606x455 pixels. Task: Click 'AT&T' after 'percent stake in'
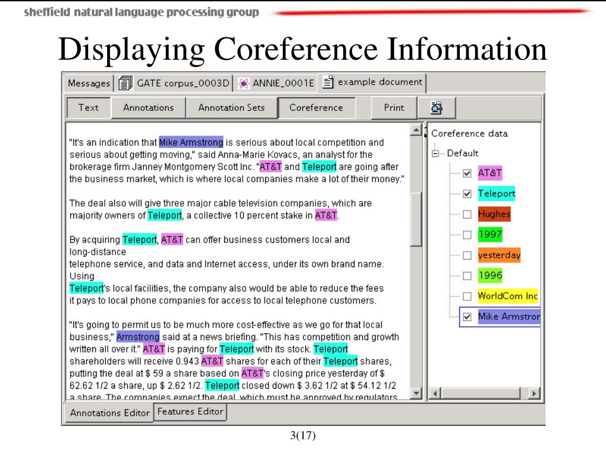tap(326, 215)
